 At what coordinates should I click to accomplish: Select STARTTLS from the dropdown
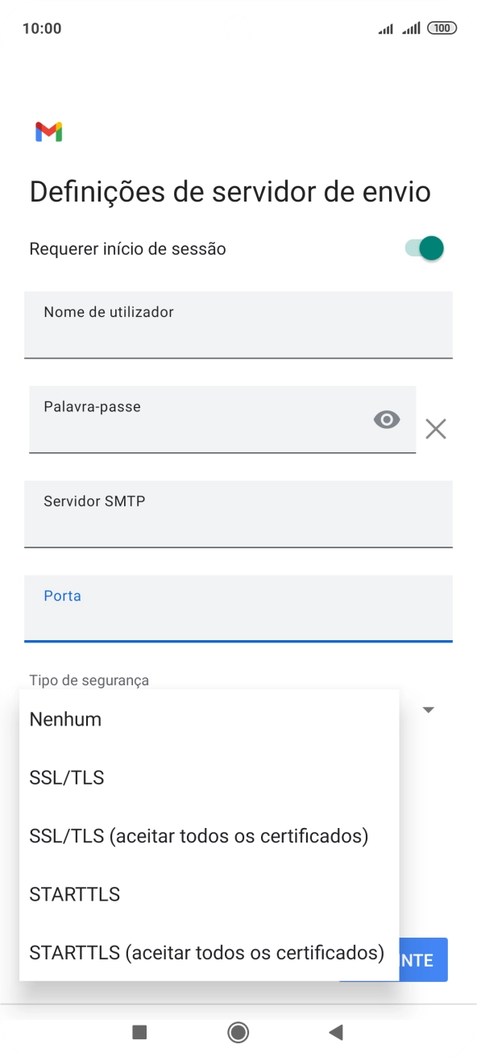pyautogui.click(x=74, y=893)
